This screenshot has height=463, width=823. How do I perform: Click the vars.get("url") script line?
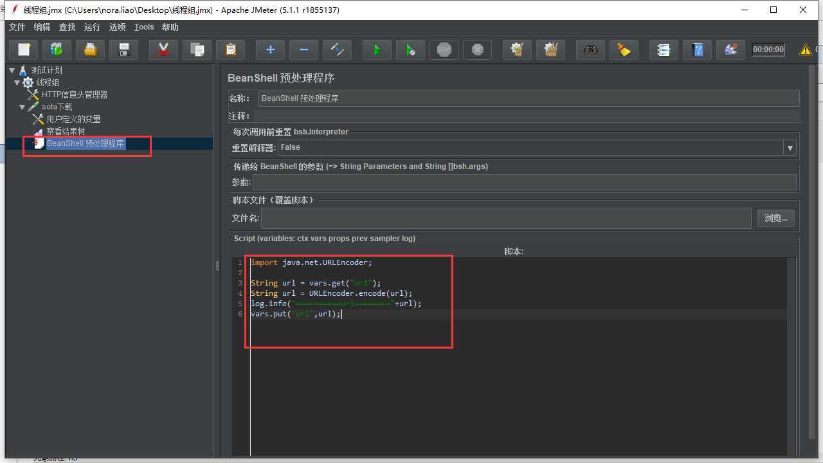[316, 283]
